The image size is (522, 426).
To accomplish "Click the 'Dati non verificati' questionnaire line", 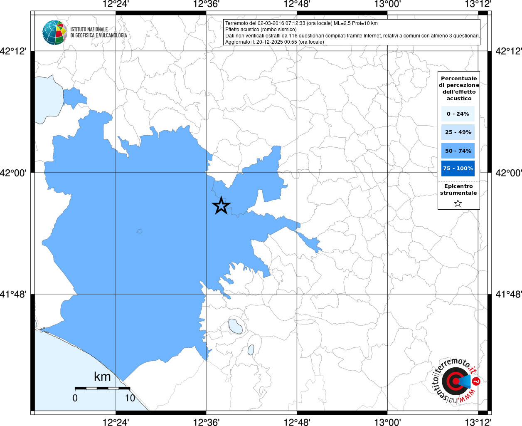I will click(x=352, y=36).
